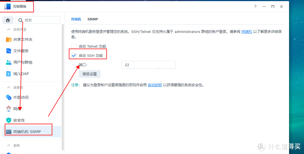Select 终端机和 SNMP label in sidebar
Screen dimensions: 304x154
pos(27,132)
